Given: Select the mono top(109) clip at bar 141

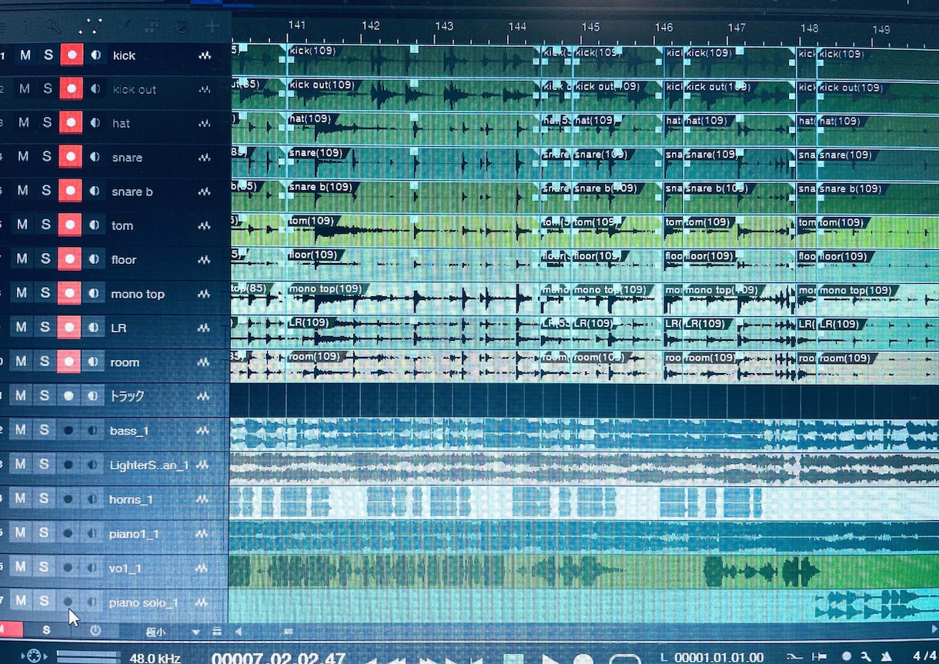Looking at the screenshot, I should click(x=413, y=299).
